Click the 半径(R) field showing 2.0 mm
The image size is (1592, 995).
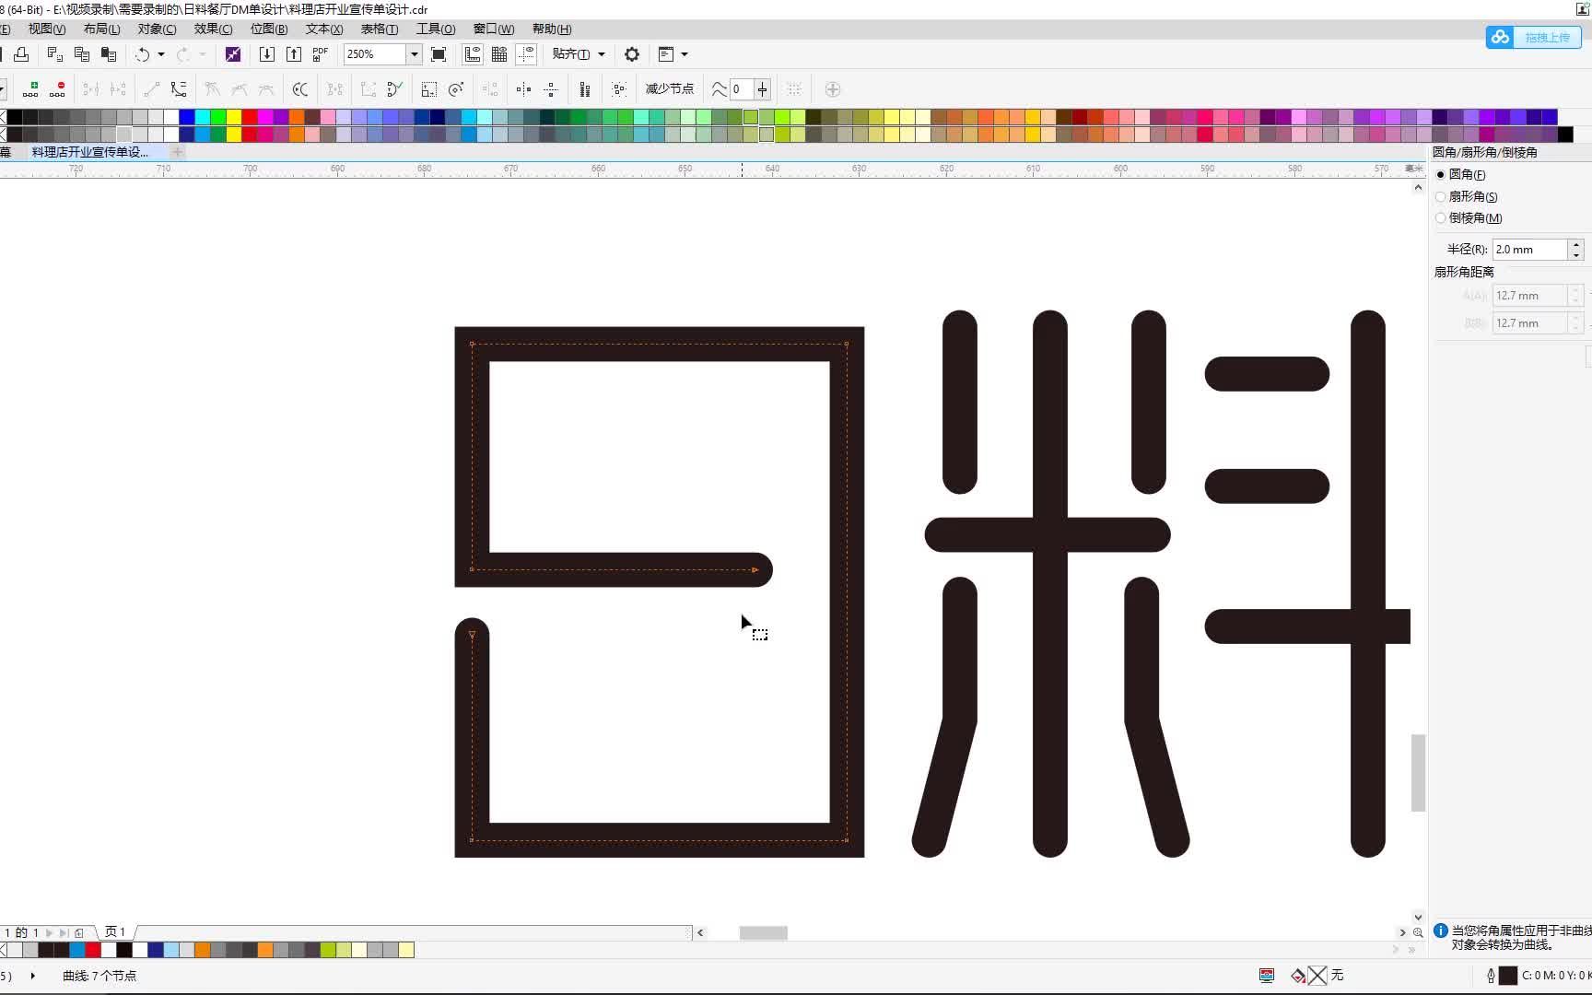(1529, 250)
